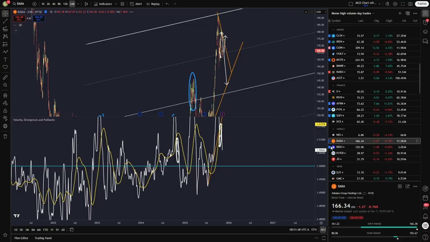Click the BUY 166.65 button
Viewport: 430px width, 242px height.
39,18
